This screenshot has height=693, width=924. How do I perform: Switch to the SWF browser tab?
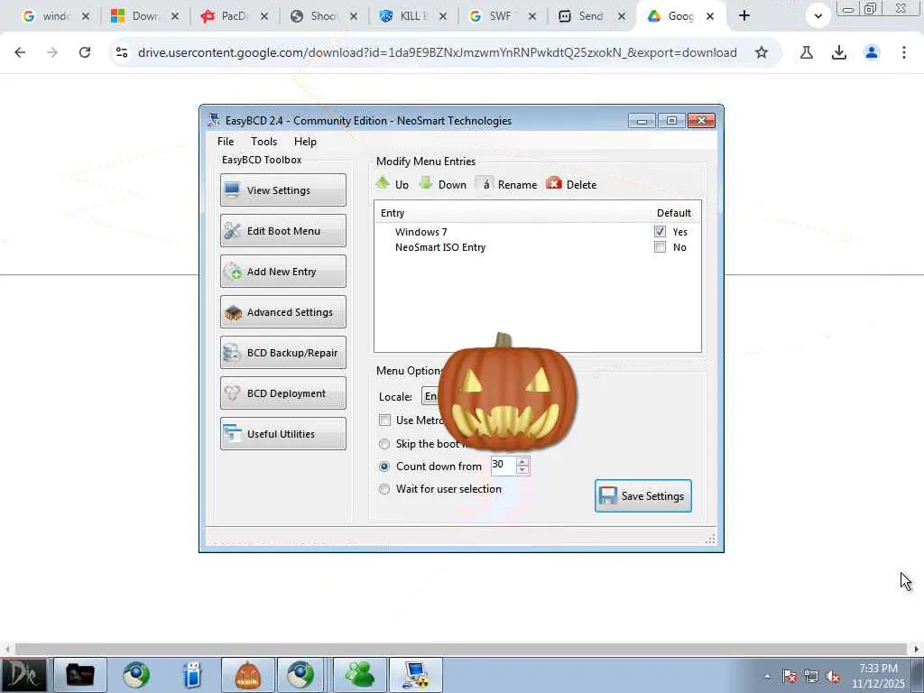[502, 16]
